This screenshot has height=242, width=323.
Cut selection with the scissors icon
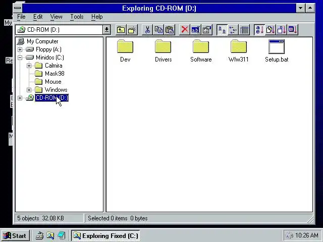(x=147, y=30)
